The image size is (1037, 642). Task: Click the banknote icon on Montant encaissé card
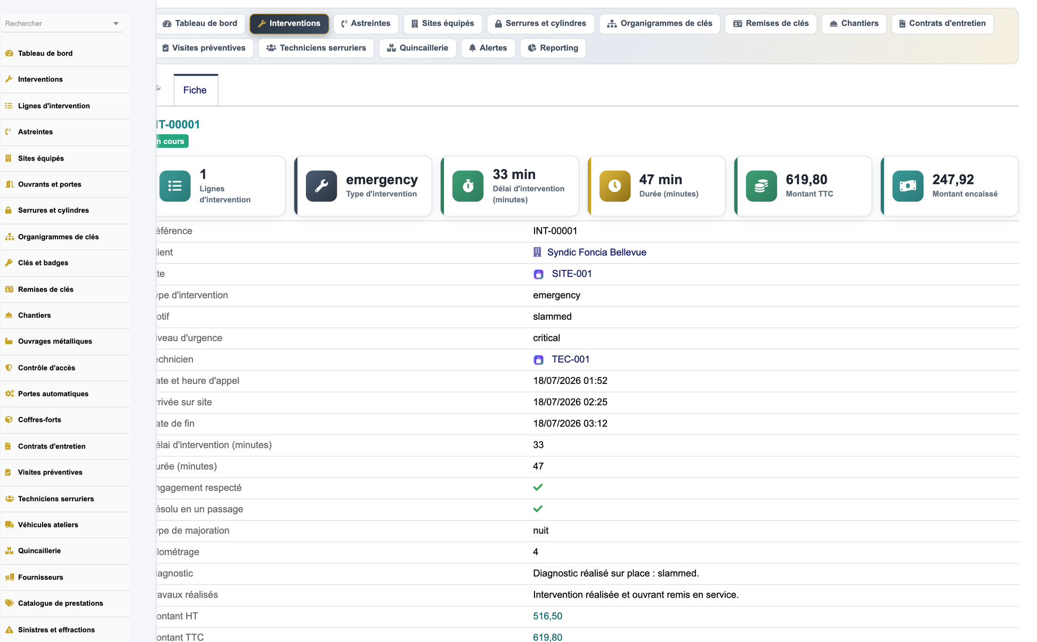[x=908, y=186]
